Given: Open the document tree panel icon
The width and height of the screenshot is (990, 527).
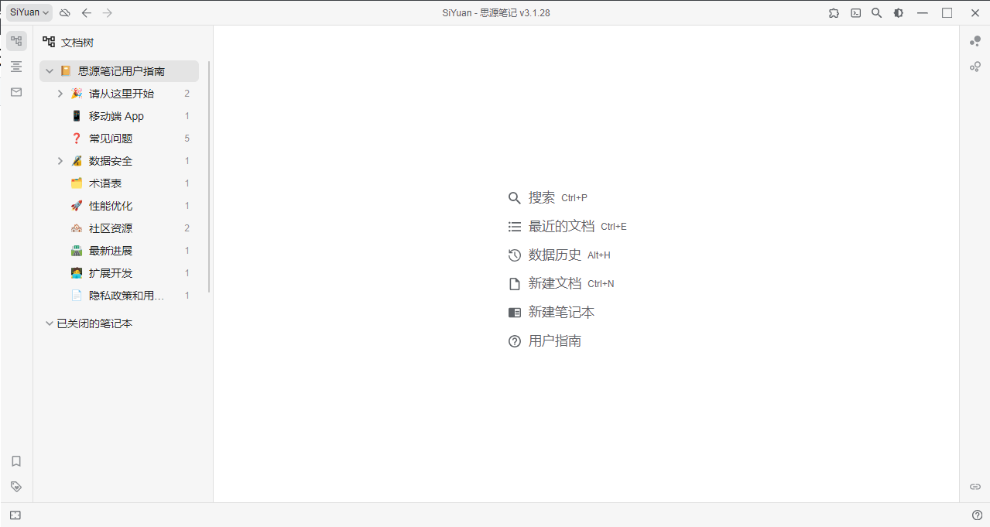Looking at the screenshot, I should tap(16, 41).
